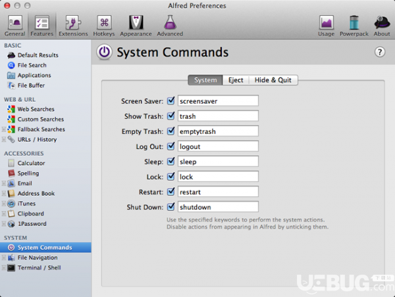Open the help question mark button
The width and height of the screenshot is (395, 297).
click(380, 52)
